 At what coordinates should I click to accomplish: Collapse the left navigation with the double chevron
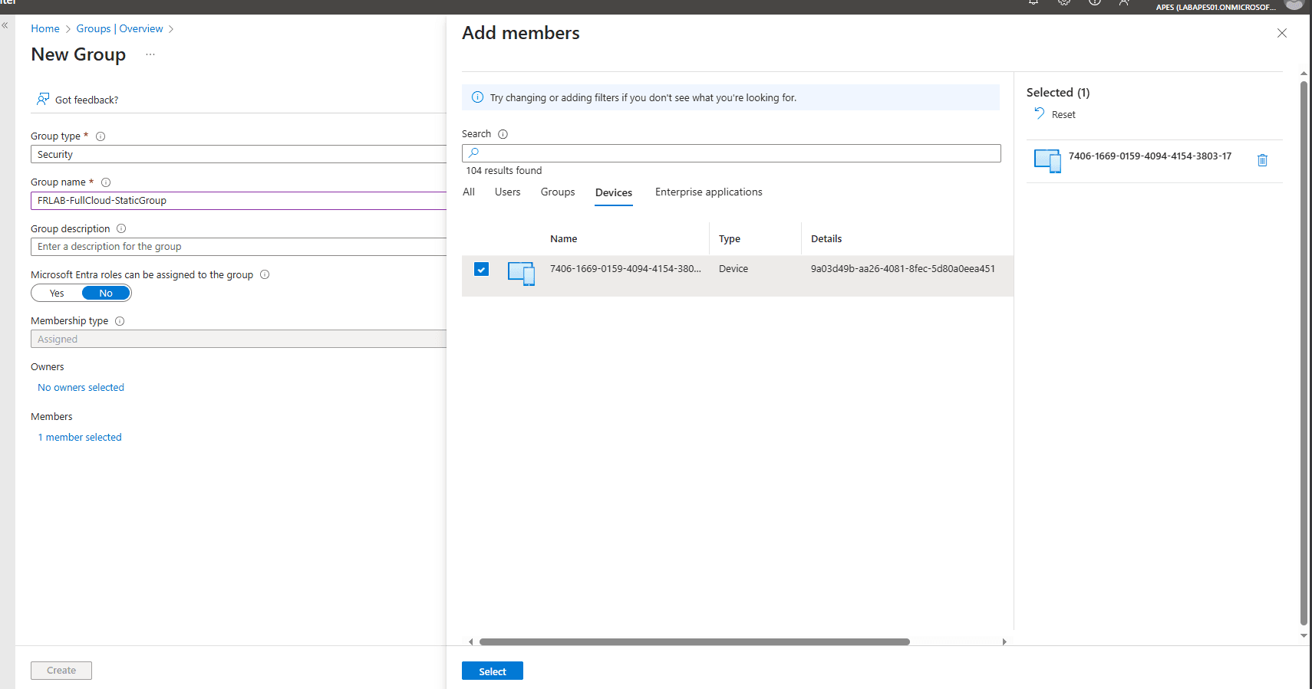click(x=5, y=25)
